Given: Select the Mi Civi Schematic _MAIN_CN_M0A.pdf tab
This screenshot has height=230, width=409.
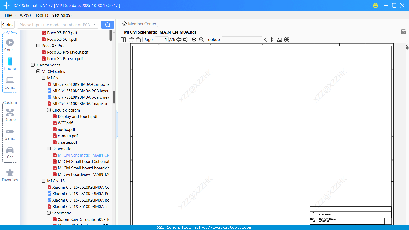Looking at the screenshot, I should click(x=160, y=32).
